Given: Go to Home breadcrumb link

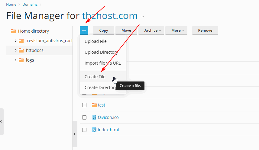Looking at the screenshot, I should (11, 5).
